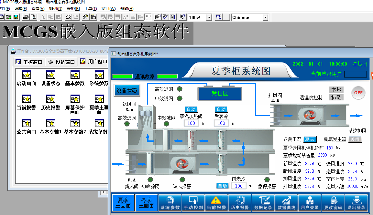Click the green 通讯故障 indicator bar on left
This screenshot has width=373, height=215.
pos(122,77)
